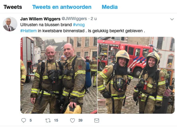
Task: Switch to Tweets tab
Action: click(x=13, y=7)
